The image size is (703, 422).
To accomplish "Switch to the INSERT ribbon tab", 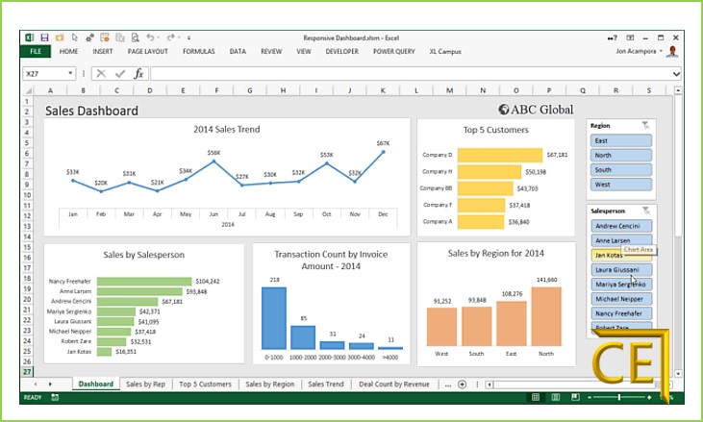I will coord(103,51).
